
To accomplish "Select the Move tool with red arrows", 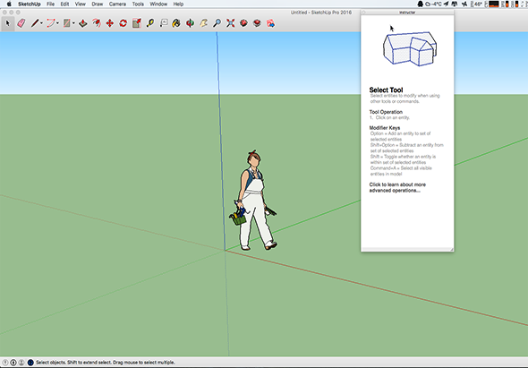I will coord(110,23).
